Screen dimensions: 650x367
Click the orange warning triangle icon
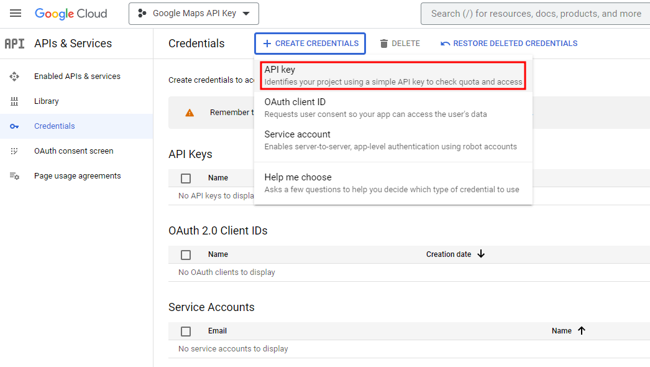[190, 113]
